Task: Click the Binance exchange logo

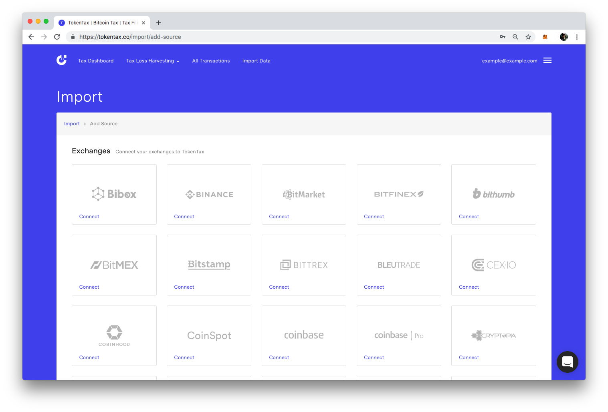Action: (x=209, y=195)
